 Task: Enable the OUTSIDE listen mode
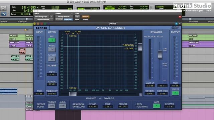tap(52, 59)
